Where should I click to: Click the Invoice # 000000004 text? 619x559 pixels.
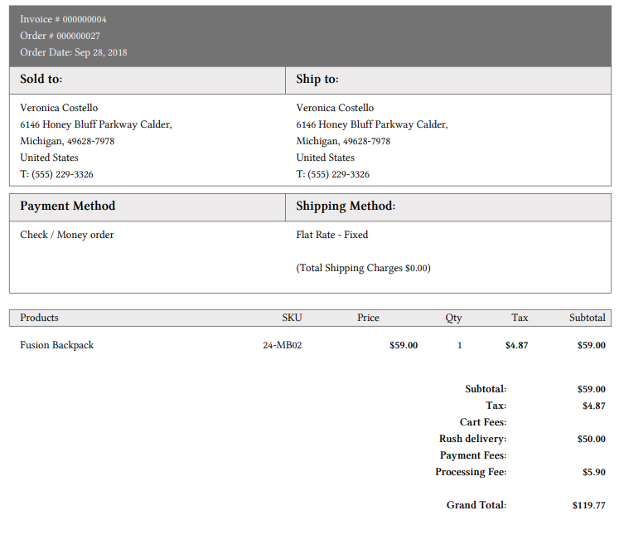coord(63,19)
